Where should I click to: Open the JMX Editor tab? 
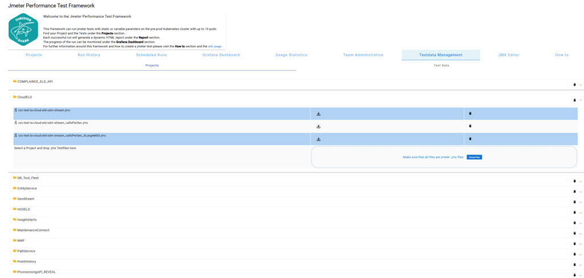pyautogui.click(x=508, y=55)
